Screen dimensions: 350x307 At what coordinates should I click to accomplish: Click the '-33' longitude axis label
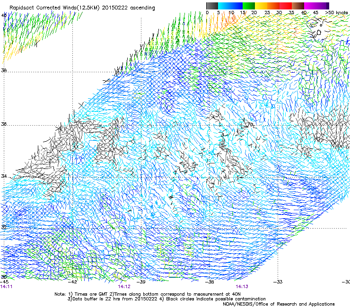coord(278,282)
